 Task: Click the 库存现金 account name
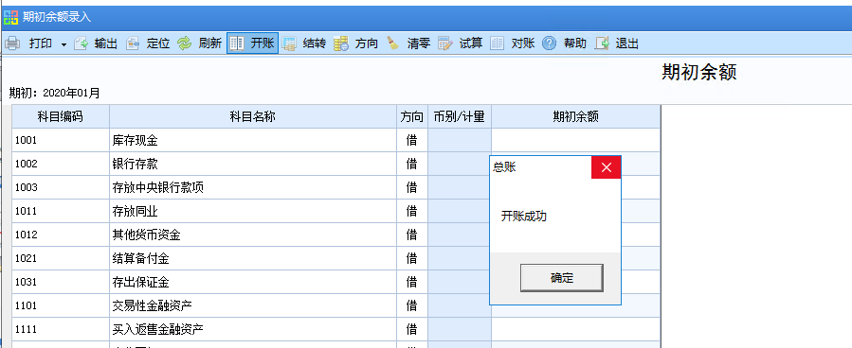click(x=135, y=140)
